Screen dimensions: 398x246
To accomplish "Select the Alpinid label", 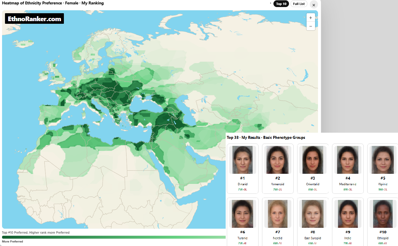I will click(x=383, y=184).
